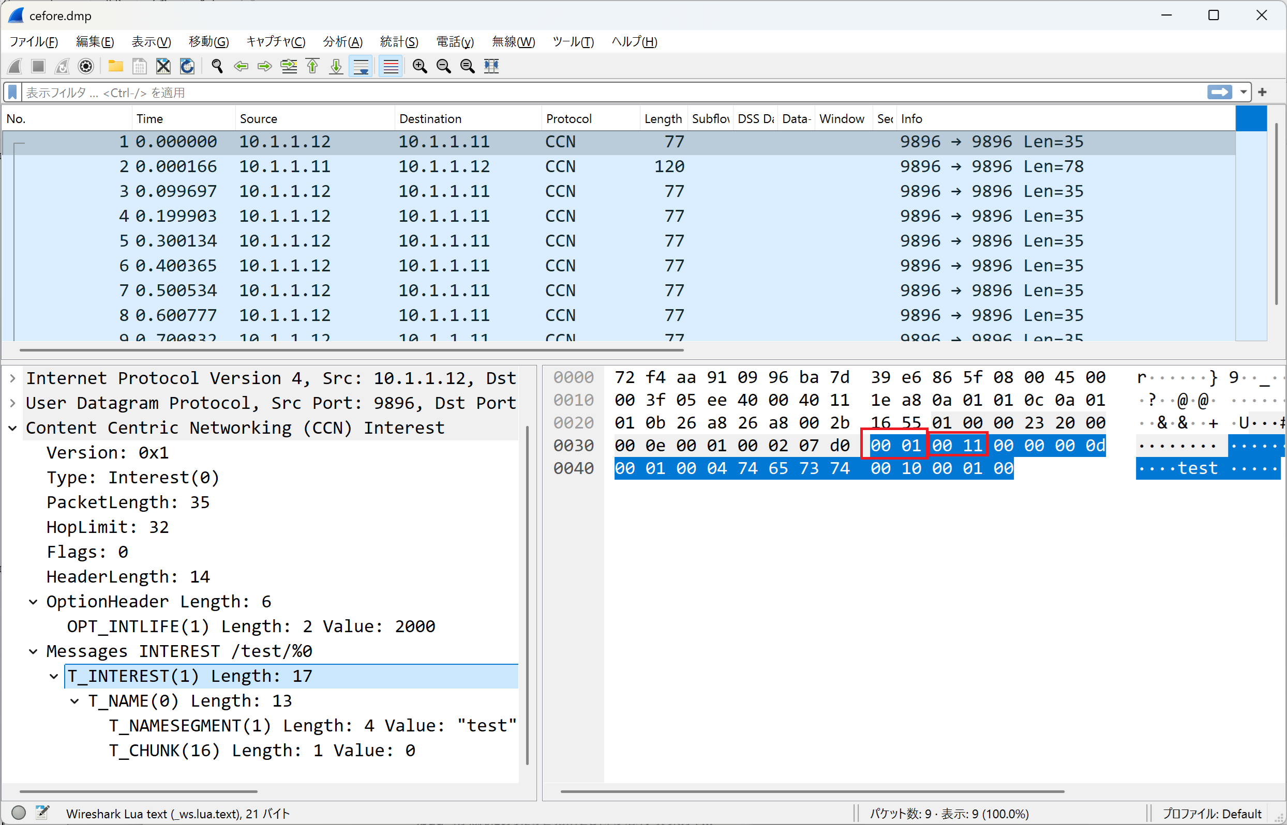Click the display filter input field
Screen dimensions: 1287x825
(x=590, y=92)
